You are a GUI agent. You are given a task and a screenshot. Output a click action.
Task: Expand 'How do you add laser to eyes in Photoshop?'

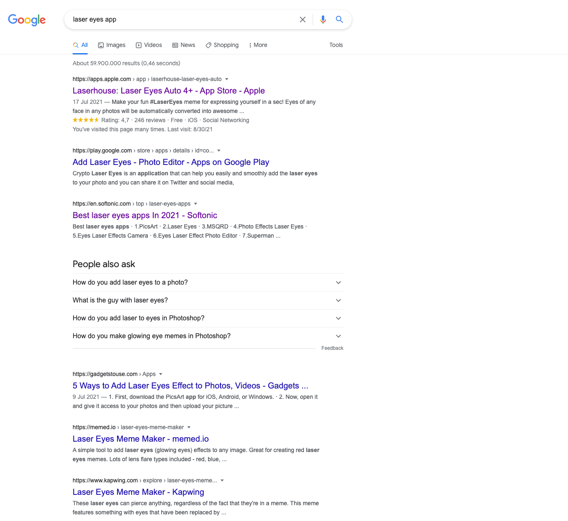tap(338, 318)
